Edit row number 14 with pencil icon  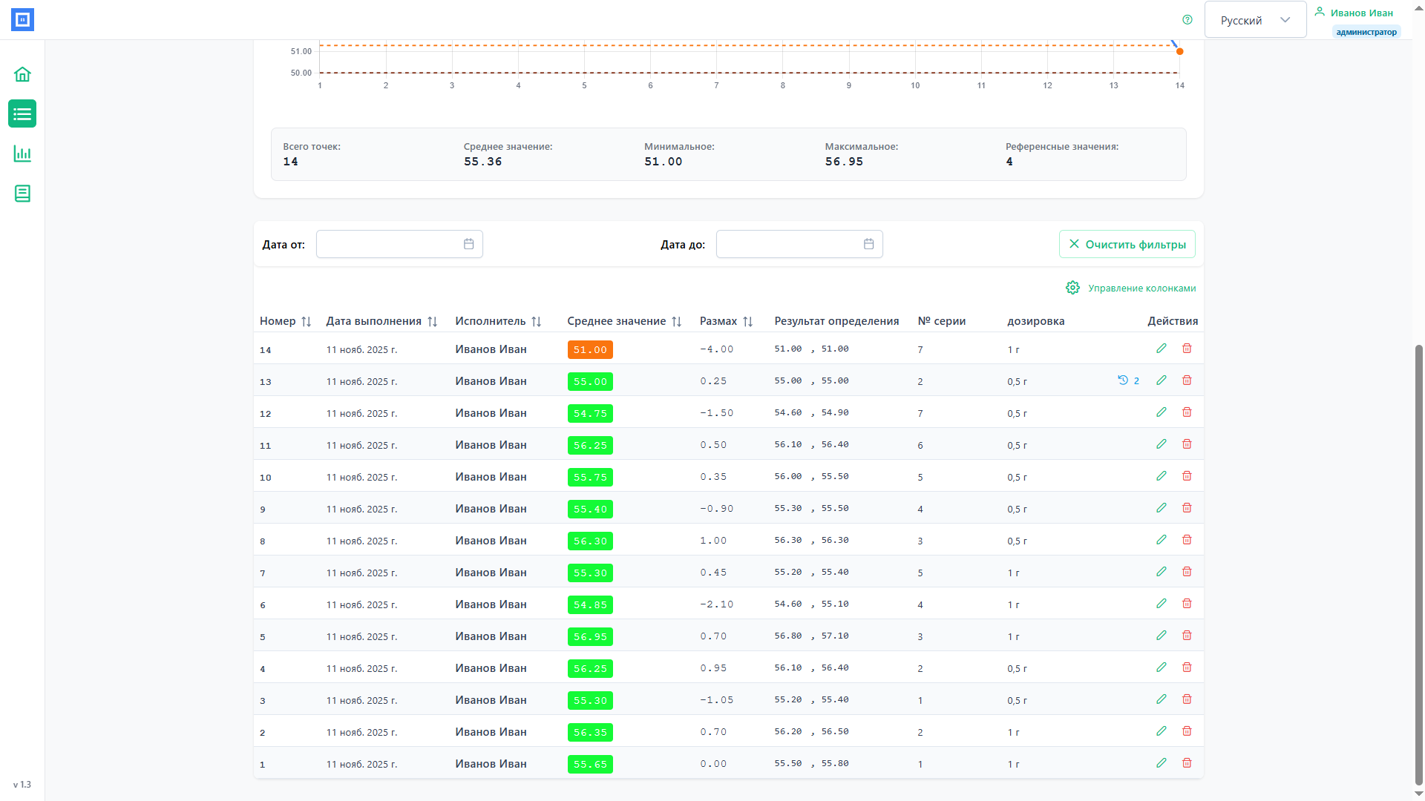[x=1162, y=349]
